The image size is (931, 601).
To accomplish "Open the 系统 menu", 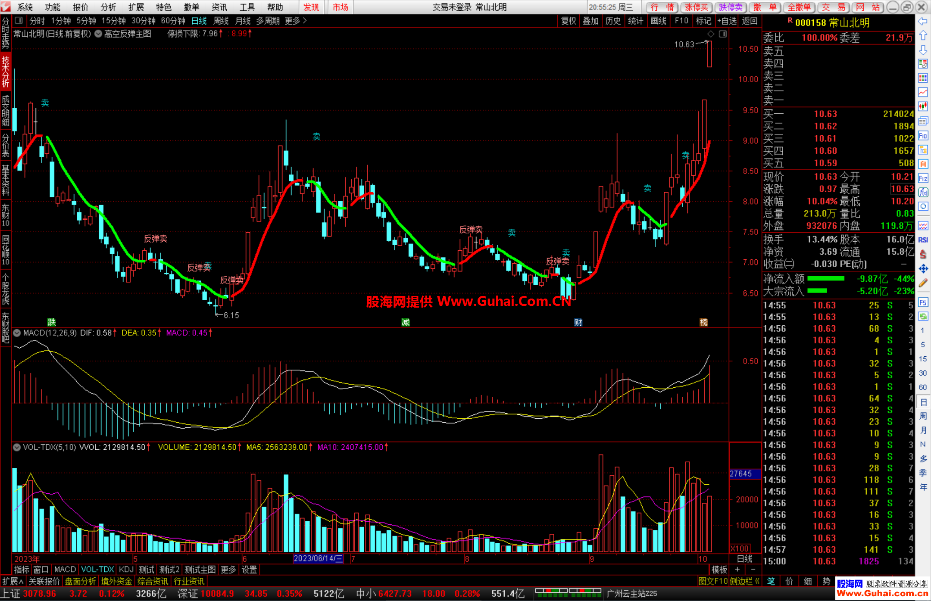I will tap(25, 7).
